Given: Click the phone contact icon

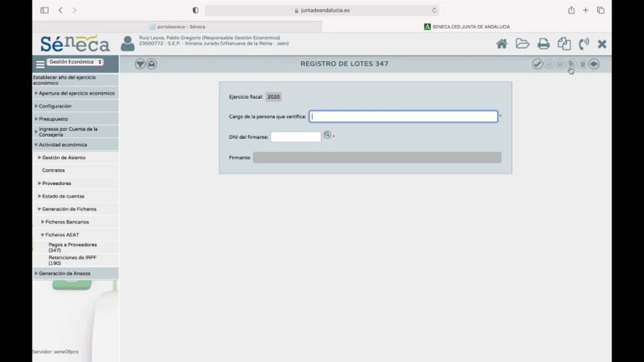Looking at the screenshot, I should click(584, 44).
